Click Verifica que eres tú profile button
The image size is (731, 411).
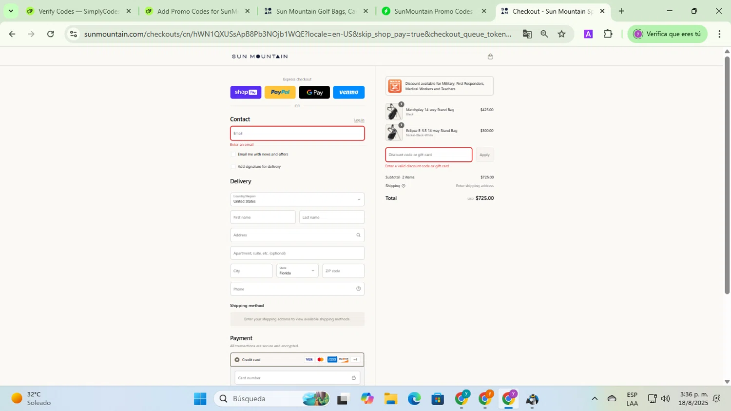667,34
